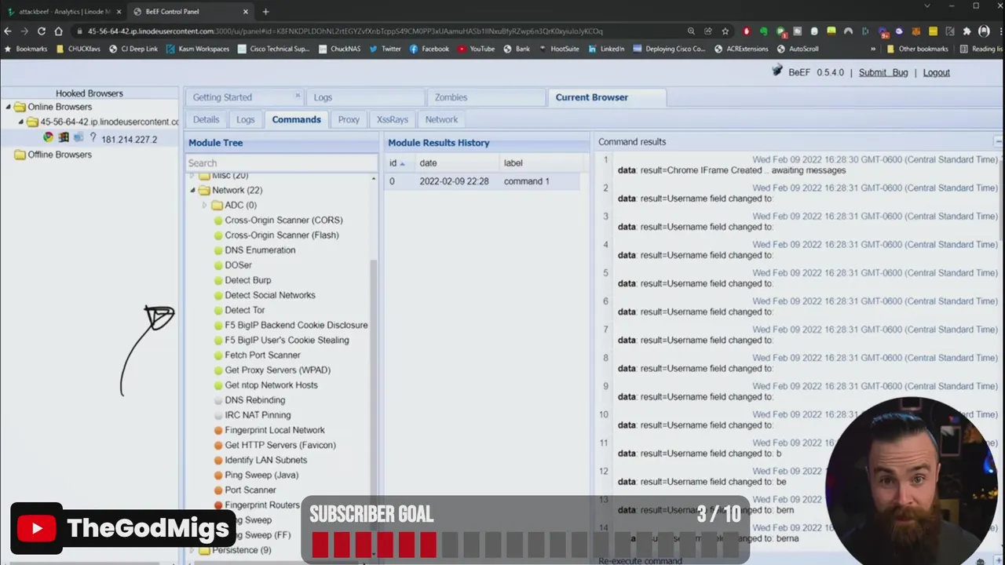The image size is (1005, 565).
Task: Select command 1 in results history
Action: 482,181
